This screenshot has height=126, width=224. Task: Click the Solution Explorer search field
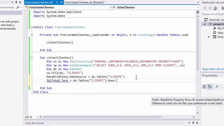(x=213, y=14)
